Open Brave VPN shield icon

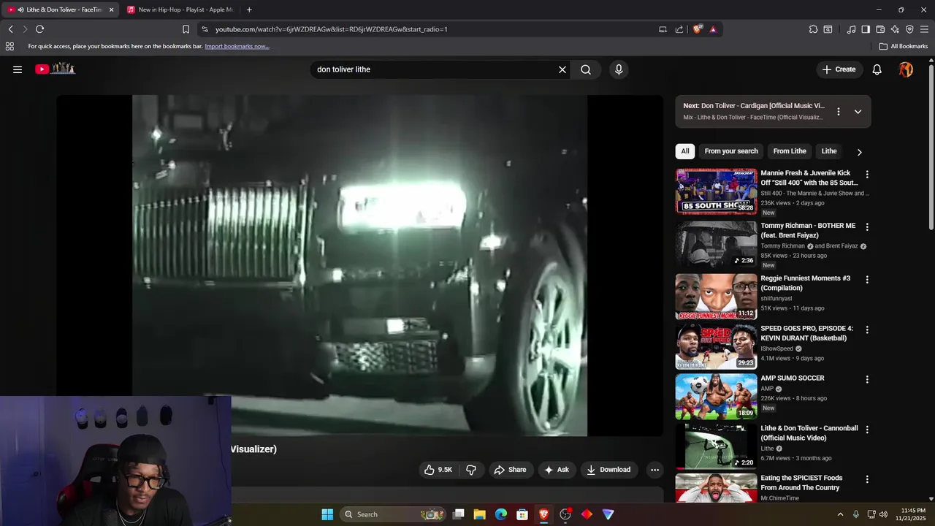coord(909,29)
